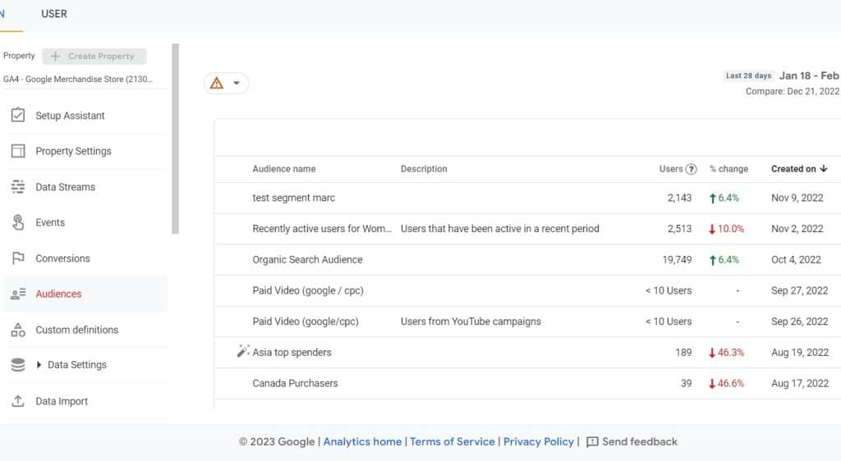Viewport: 841px width, 461px height.
Task: Click the sidebar vertical scrollbar
Action: point(175,139)
